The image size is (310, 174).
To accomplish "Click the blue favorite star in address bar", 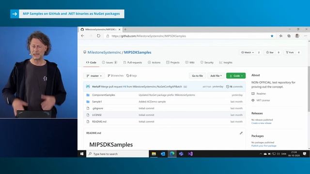I will point(272,36).
